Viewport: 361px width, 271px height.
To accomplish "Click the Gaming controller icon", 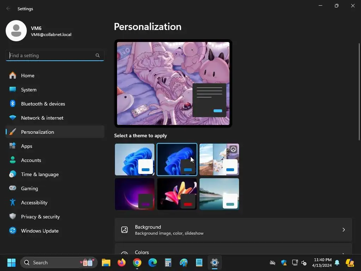I will point(13,188).
